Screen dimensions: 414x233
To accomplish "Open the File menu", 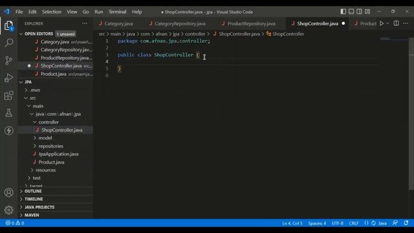I will (19, 12).
